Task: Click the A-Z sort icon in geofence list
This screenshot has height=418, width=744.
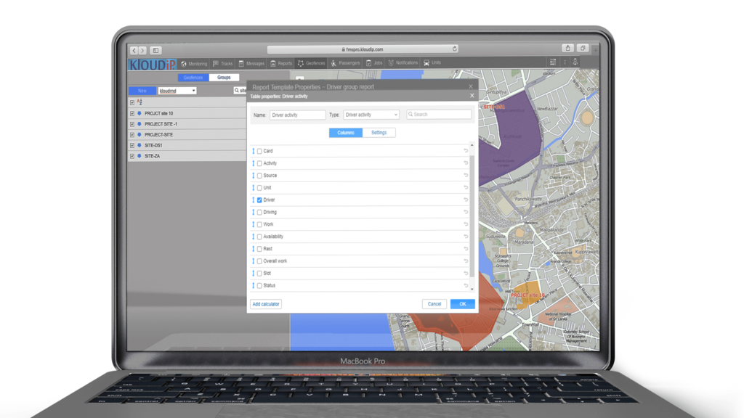Action: (x=139, y=102)
